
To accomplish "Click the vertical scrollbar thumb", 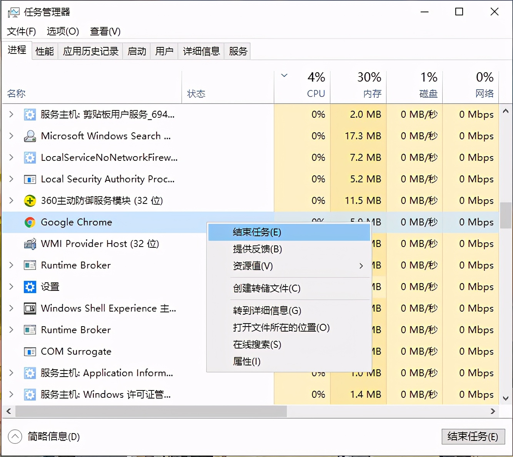I will point(506,215).
